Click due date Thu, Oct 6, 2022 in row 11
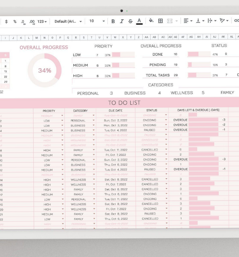This screenshot has width=239, height=257. 116,164
